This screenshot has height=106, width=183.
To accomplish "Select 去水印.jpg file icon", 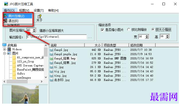I will point(51,80).
